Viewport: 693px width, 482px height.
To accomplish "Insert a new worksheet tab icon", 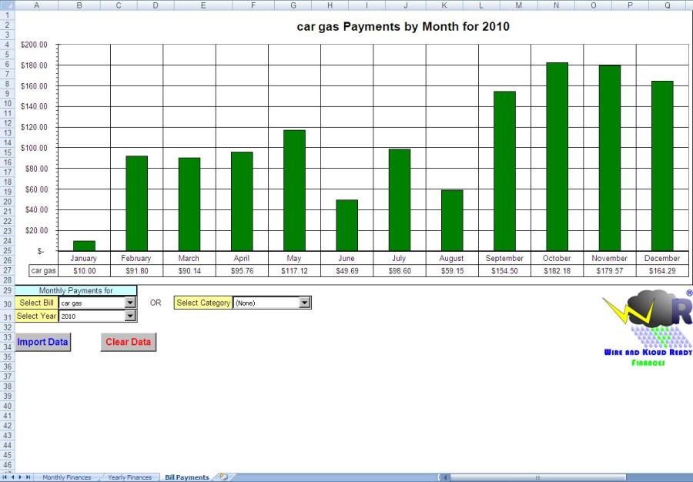I will pos(223,477).
